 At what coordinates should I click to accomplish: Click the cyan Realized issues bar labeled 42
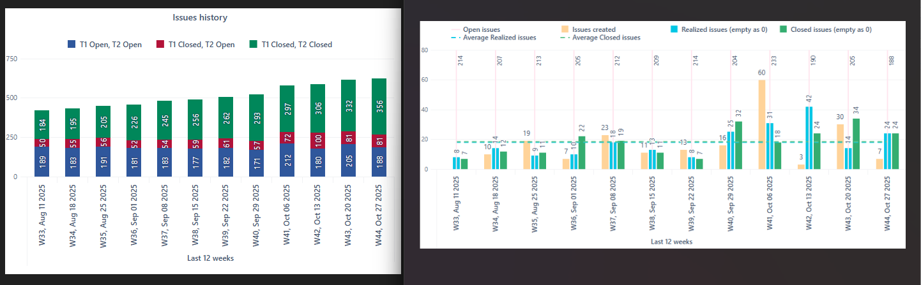click(809, 138)
